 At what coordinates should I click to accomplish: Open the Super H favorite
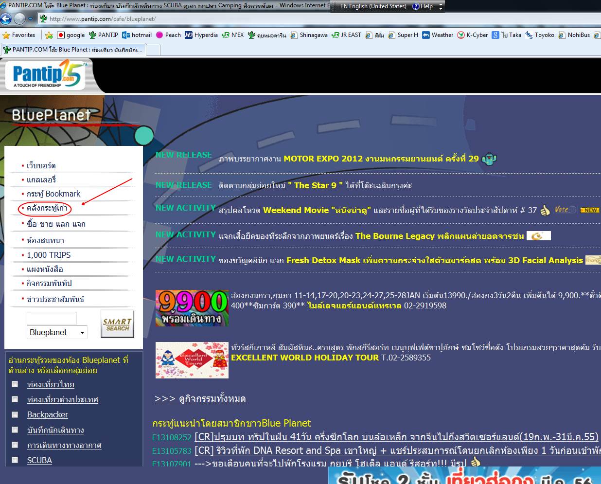[x=403, y=35]
